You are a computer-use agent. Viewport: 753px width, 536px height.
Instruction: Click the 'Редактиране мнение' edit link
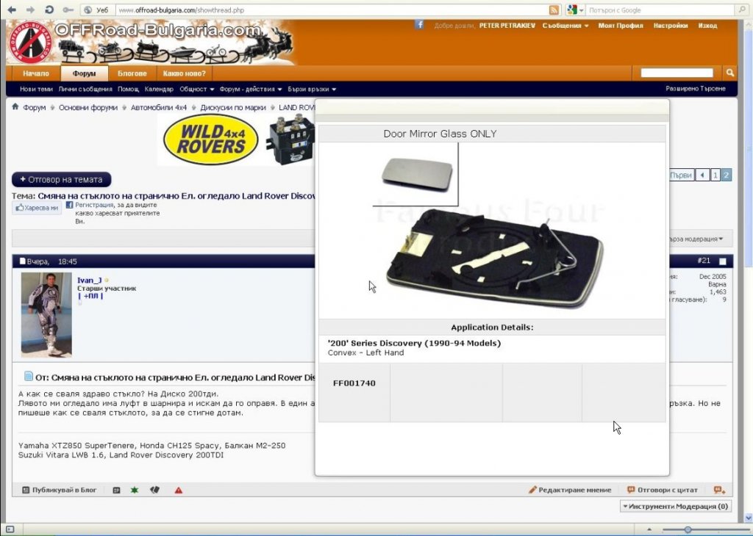(570, 490)
